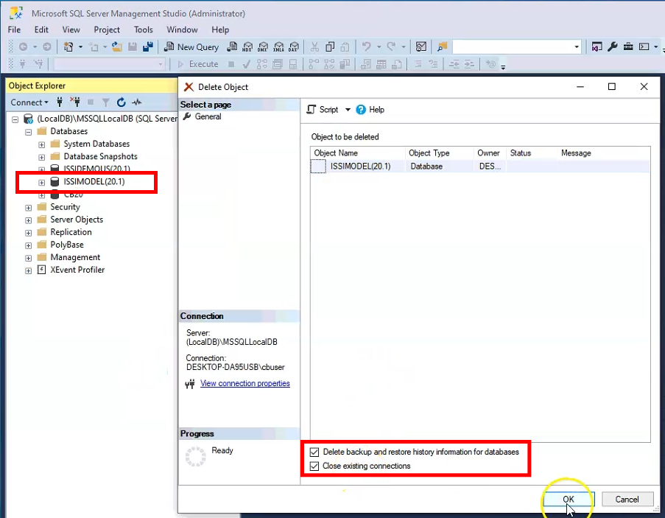Viewport: 665px width, 518px height.
Task: Open Activity Monitor from Object Explorer toolbar
Action: [136, 102]
